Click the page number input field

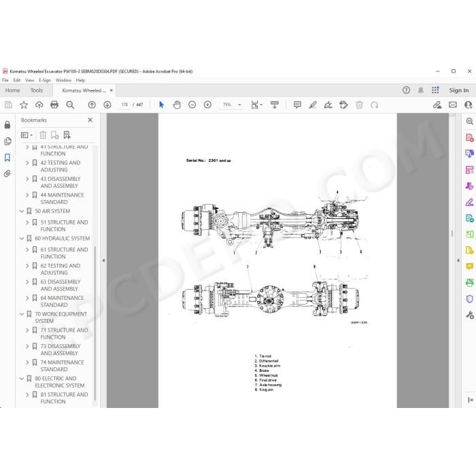point(124,105)
